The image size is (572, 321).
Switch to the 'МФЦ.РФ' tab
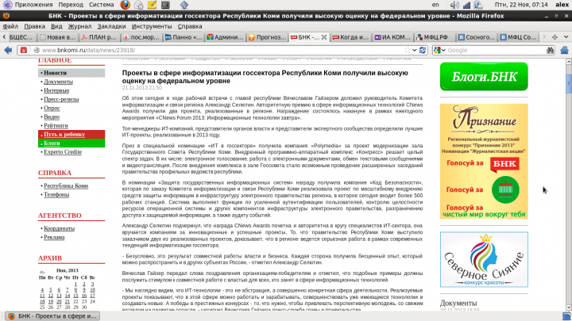click(x=435, y=37)
